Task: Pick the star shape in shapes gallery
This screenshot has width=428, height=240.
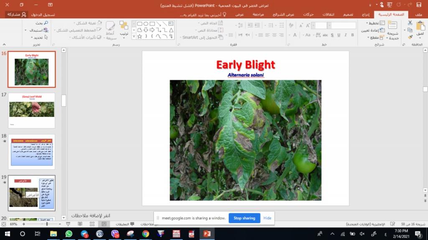Action: (140, 37)
